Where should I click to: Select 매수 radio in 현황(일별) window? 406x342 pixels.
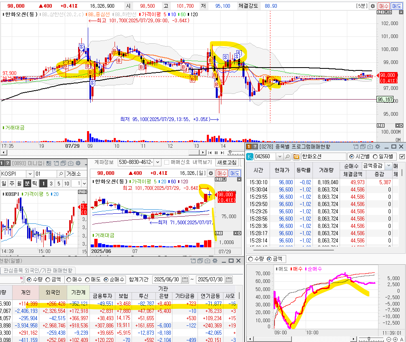coord(69,280)
